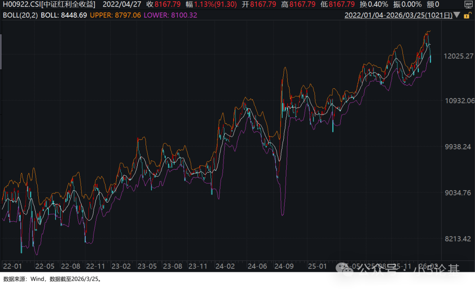The width and height of the screenshot is (475, 289).
Task: Click the 2022/01/04-2026/03/25 date range link
Action: point(398,15)
